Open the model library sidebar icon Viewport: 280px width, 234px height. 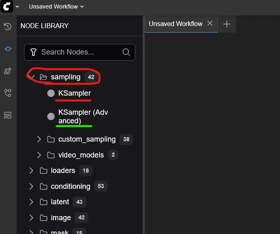pyautogui.click(x=7, y=71)
